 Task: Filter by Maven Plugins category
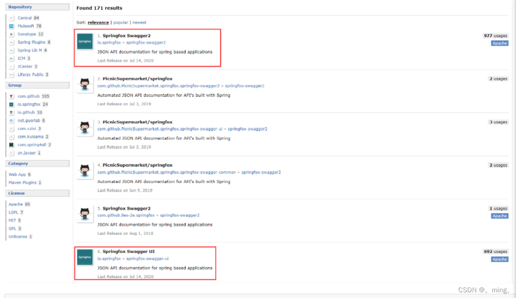point(22,183)
